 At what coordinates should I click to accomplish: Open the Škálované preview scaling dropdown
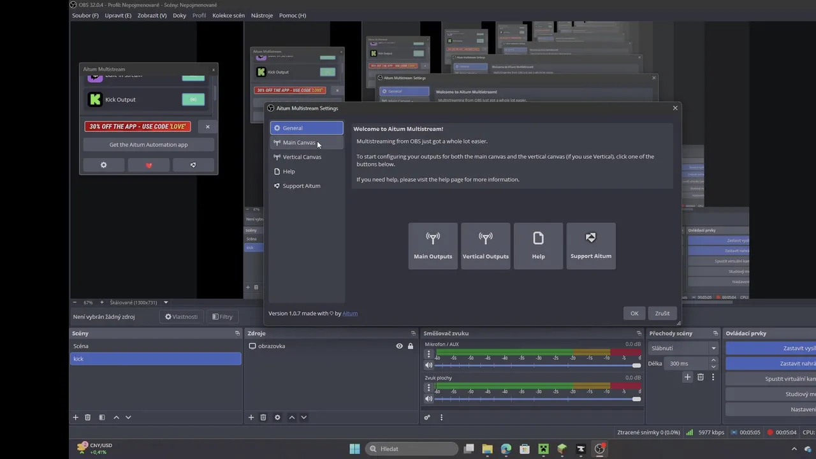point(139,302)
